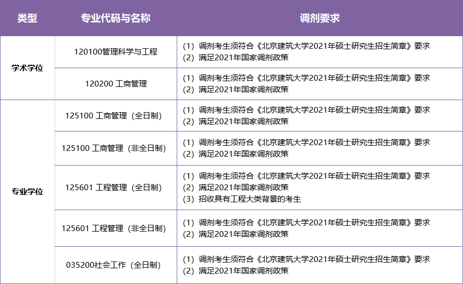Click first requirement line for 125601 工程管理（全日制）
The height and width of the screenshot is (284, 463).
pyautogui.click(x=306, y=176)
